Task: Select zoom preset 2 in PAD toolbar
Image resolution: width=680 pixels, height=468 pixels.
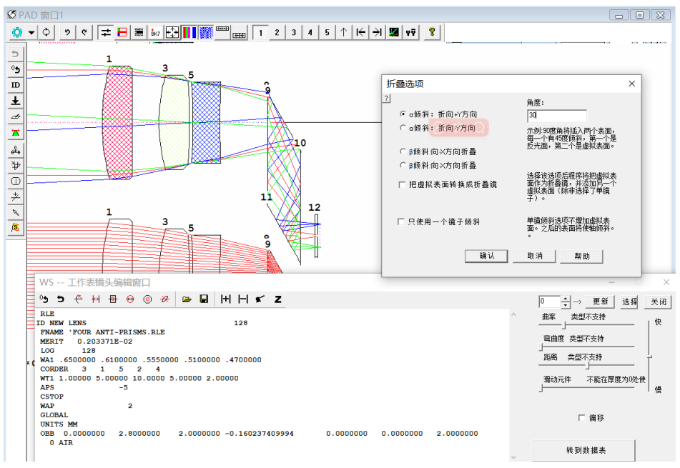Action: (x=277, y=32)
